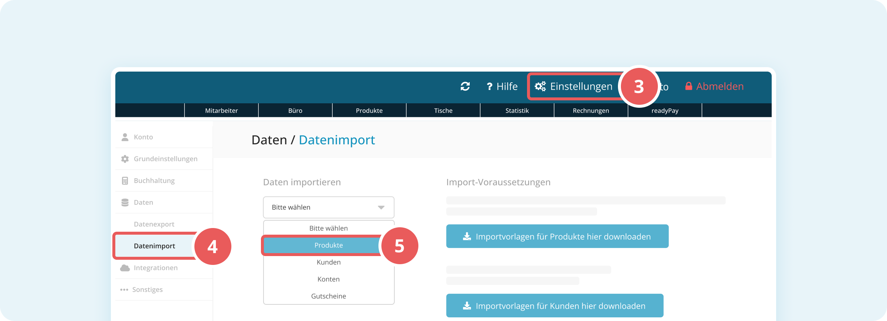Open the readyPay tab

[x=665, y=110]
